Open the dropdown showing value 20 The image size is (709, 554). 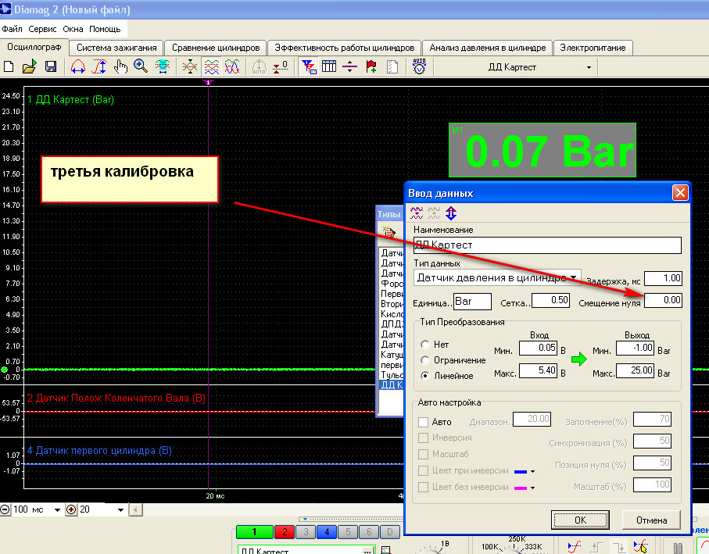coord(120,510)
